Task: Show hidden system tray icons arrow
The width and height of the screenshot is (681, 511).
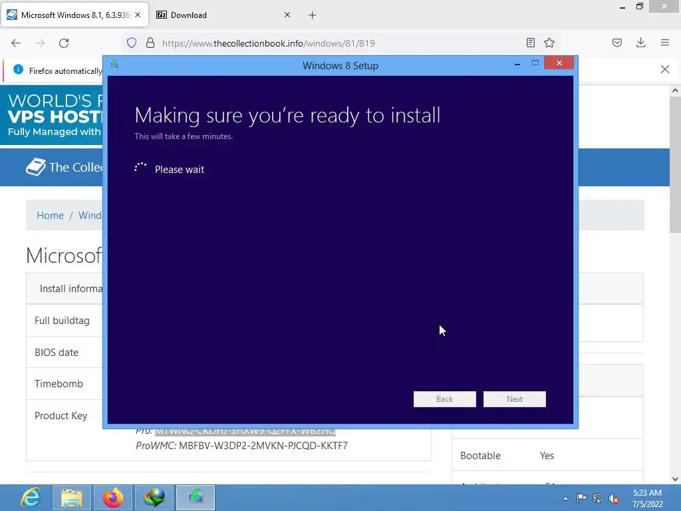Action: [x=565, y=498]
